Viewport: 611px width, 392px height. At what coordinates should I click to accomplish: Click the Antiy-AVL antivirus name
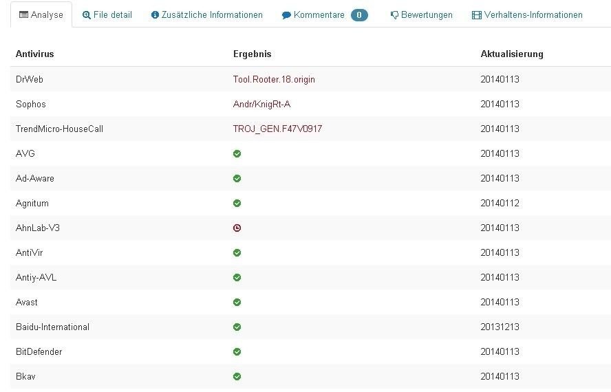point(36,277)
